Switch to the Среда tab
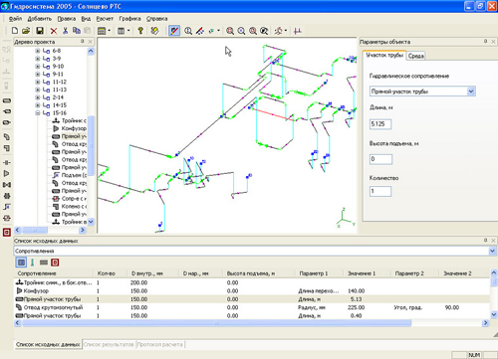The image size is (498, 359). click(416, 56)
